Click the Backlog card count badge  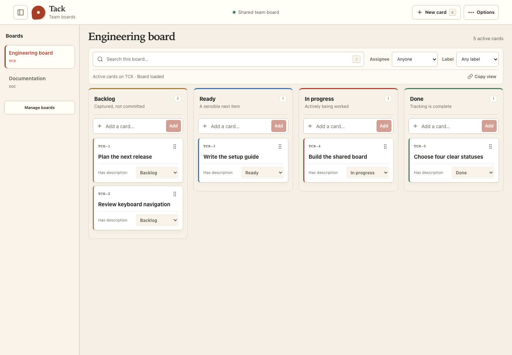pyautogui.click(x=178, y=99)
